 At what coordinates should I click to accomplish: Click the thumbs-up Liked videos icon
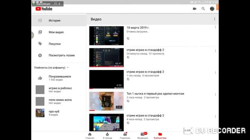[x=40, y=78]
